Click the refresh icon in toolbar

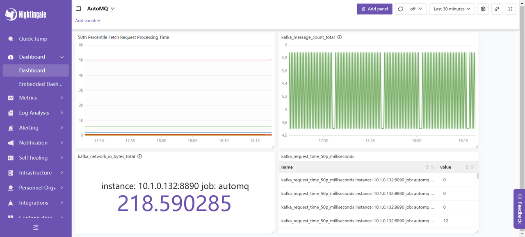click(400, 9)
